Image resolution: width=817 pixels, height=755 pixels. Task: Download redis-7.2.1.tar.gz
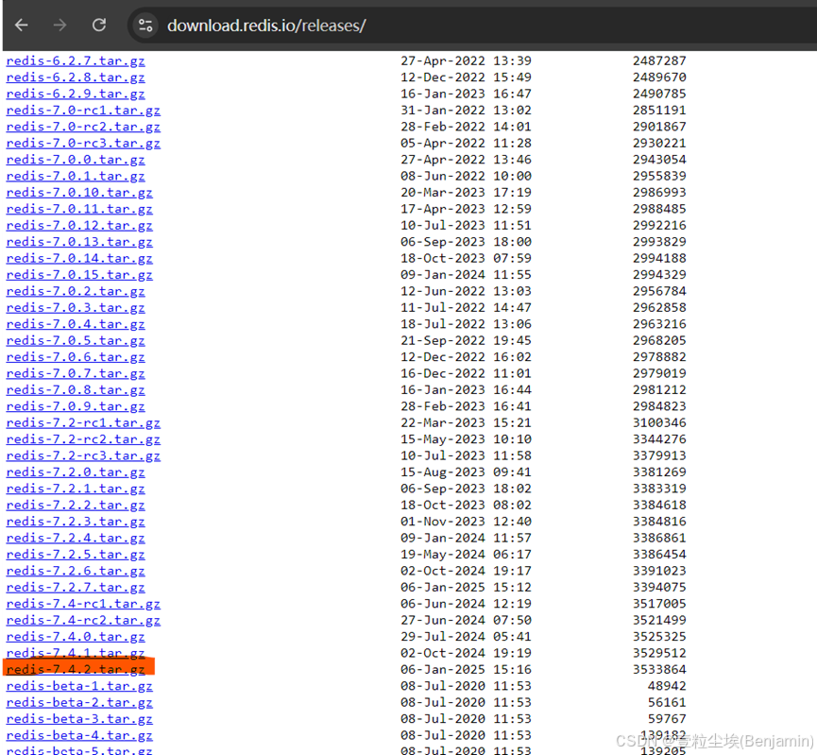pos(76,489)
